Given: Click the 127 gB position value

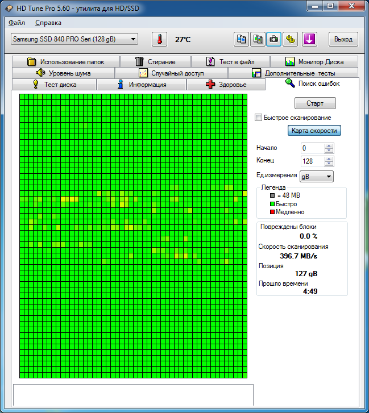Looking at the screenshot, I should [x=306, y=274].
